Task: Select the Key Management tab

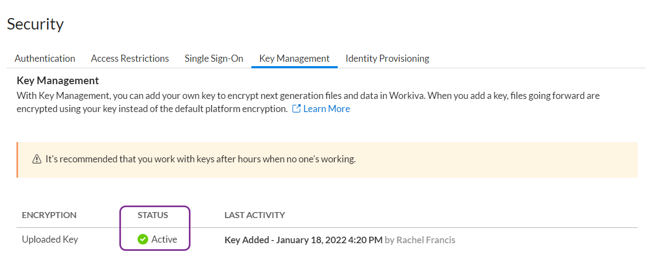Action: [295, 58]
